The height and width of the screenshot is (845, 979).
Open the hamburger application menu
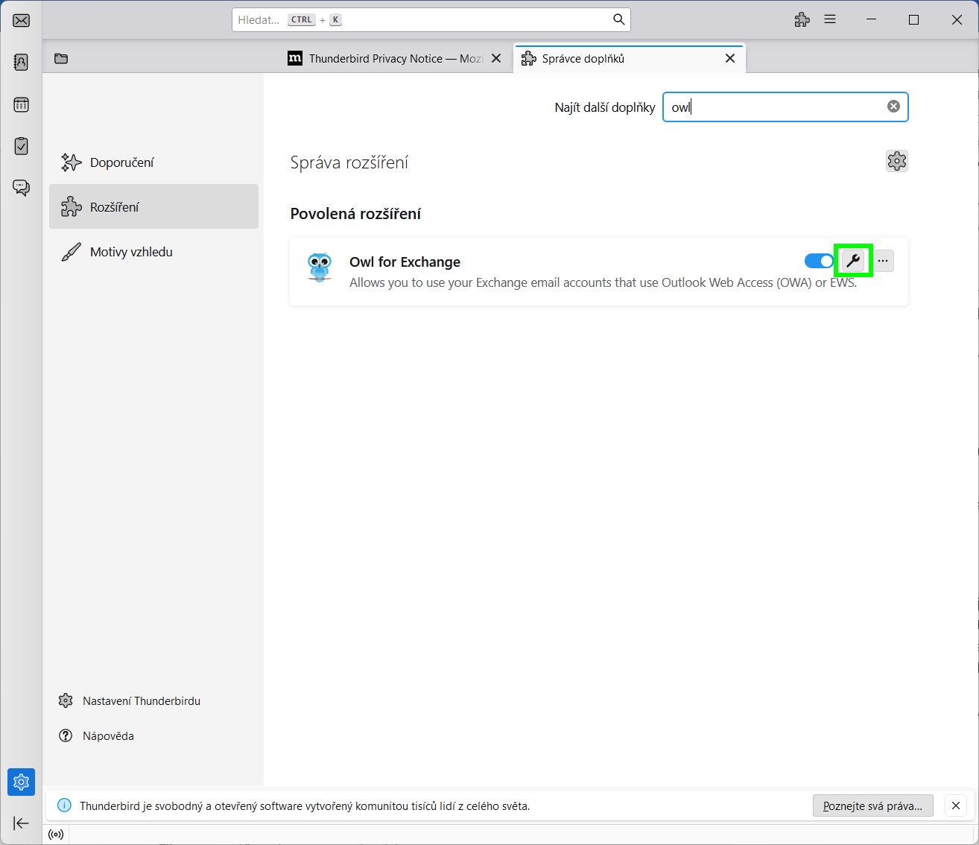(830, 20)
